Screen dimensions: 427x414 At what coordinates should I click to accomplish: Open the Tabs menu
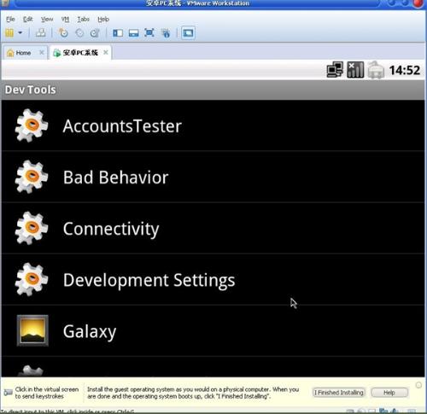tap(84, 20)
